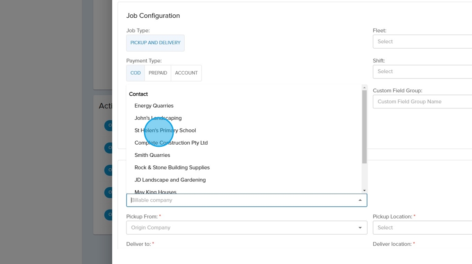The image size is (472, 264).
Task: Choose COD payment type
Action: (135, 73)
